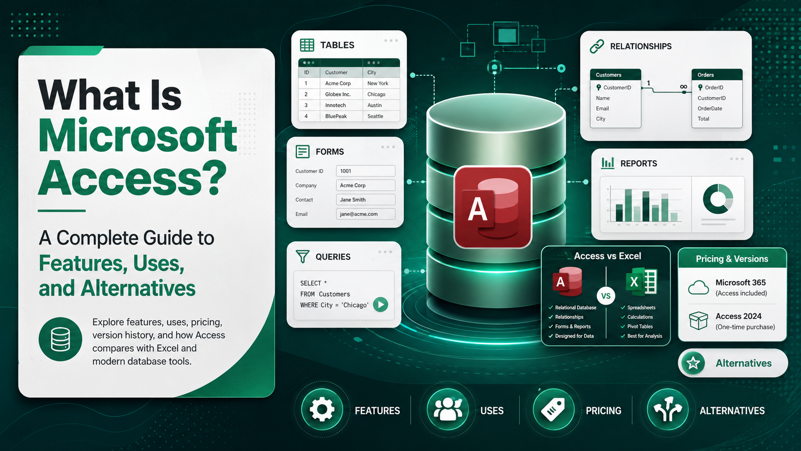Image resolution: width=801 pixels, height=451 pixels.
Task: Click the Innotech table cell
Action: 341,105
